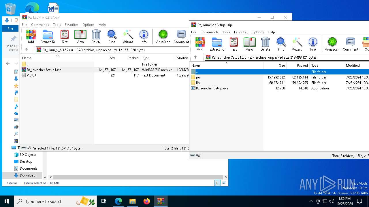Click Test icon in Rz_launcher Setup1.zip window
The image size is (369, 207).
[x=234, y=44]
